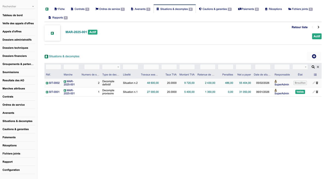Click the Date de situation filter field
This screenshot has width=328, height=179.
(262, 67)
